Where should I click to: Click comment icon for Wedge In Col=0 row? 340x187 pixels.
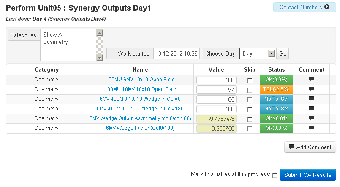(311, 99)
